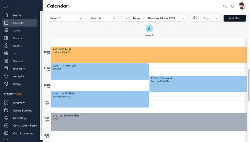250x142 pixels.
Task: Click the Analytics chart icon in sidebar
Action: click(6, 76)
